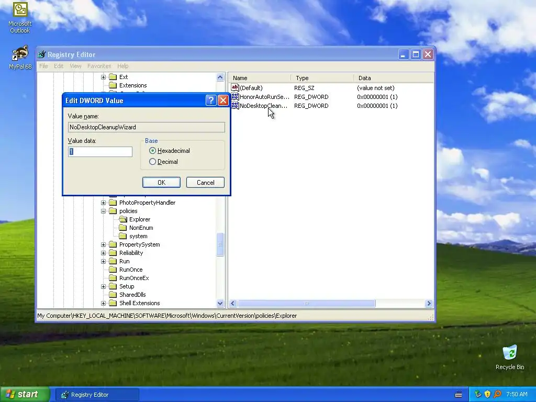
Task: Click the on-screen keyboard taskbar icon
Action: coord(459,395)
